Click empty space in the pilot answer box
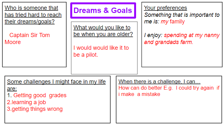224x126 pixels. tap(104, 66)
